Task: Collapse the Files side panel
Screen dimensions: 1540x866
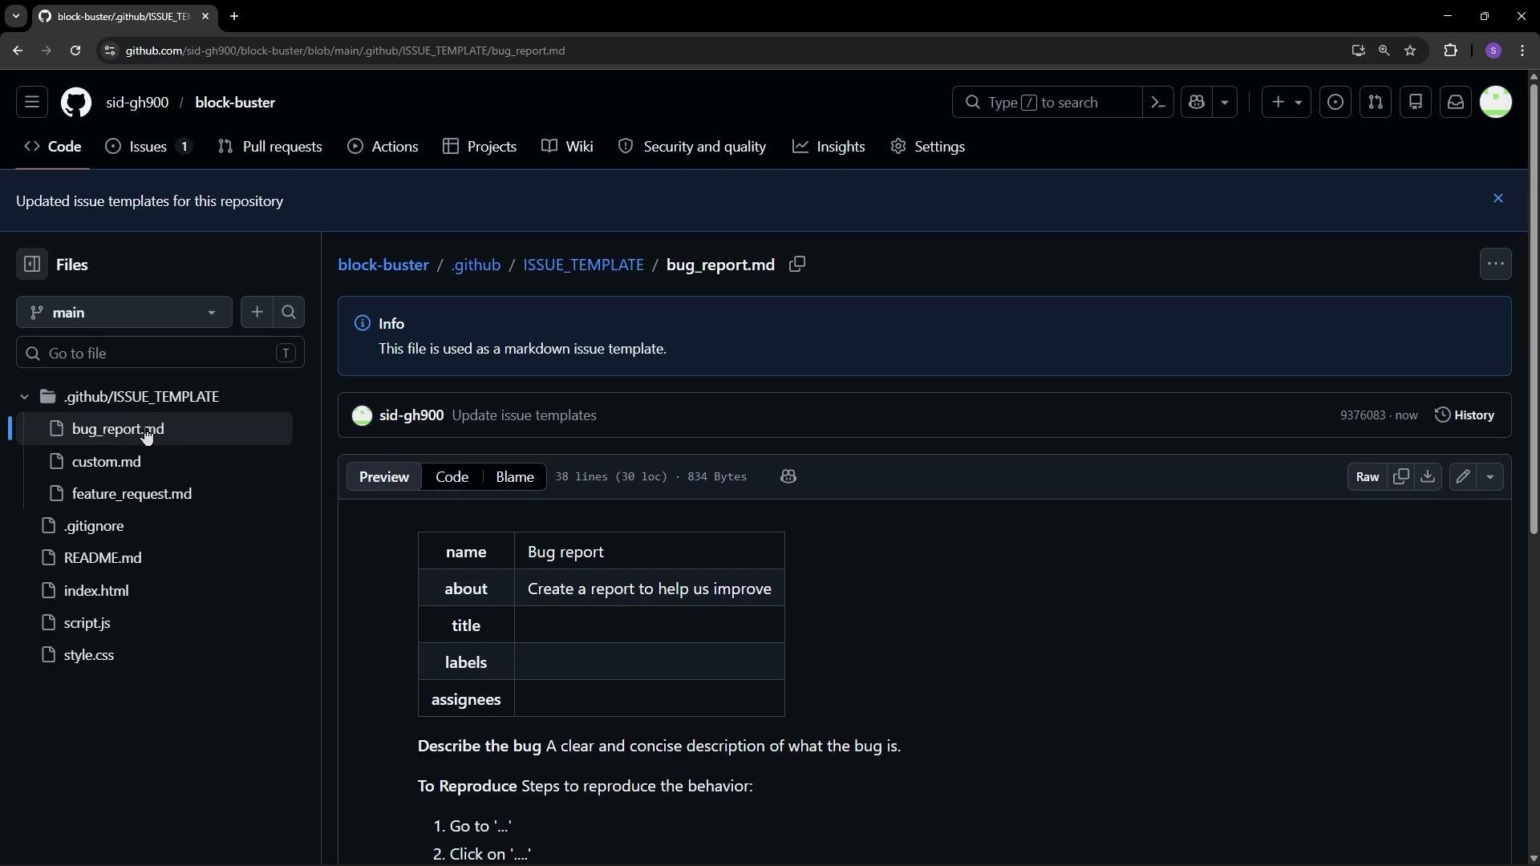Action: pyautogui.click(x=32, y=265)
